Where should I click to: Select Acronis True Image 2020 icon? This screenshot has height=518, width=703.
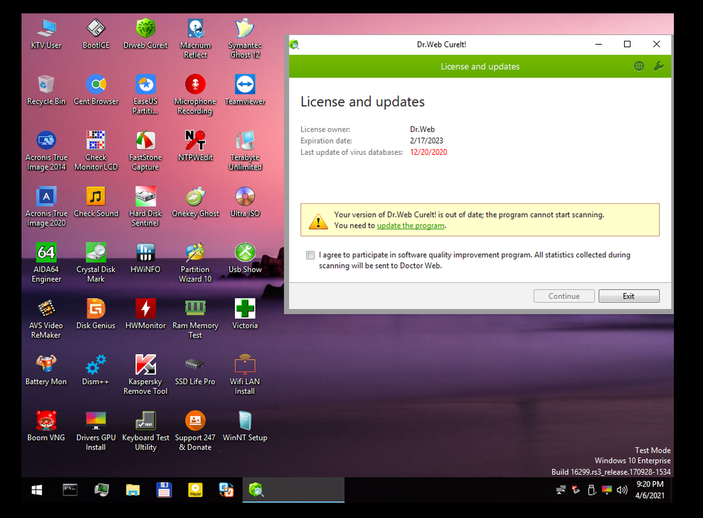point(46,207)
